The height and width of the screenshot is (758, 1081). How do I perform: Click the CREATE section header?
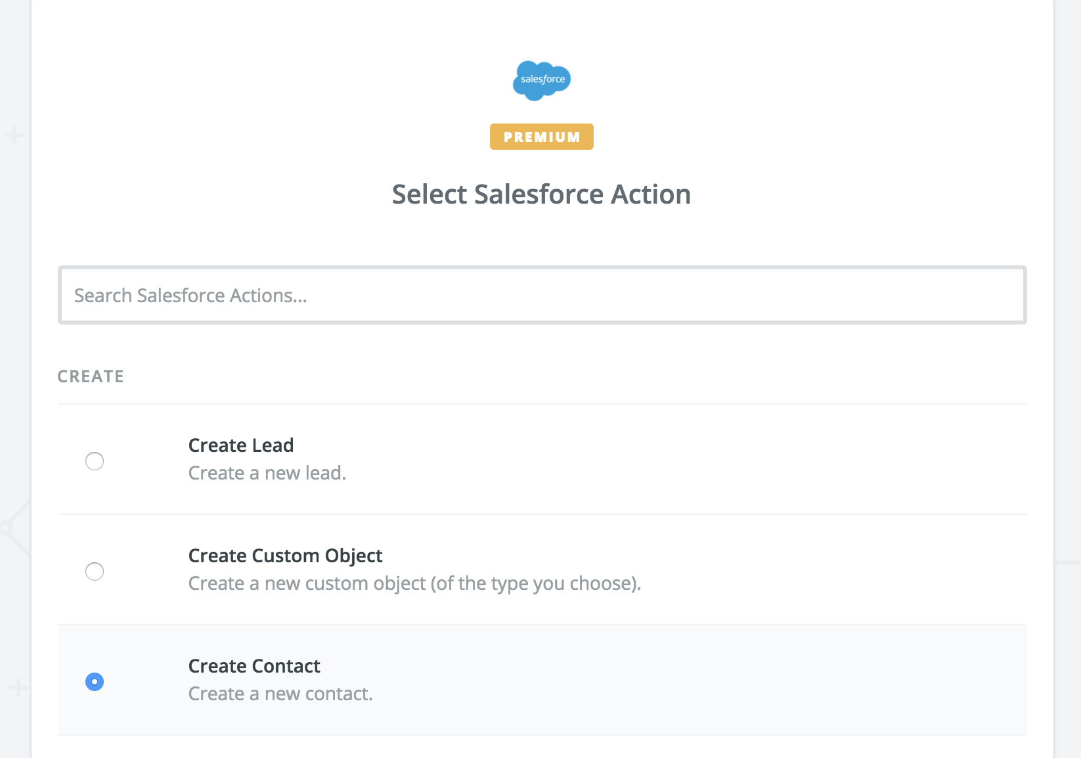tap(91, 376)
